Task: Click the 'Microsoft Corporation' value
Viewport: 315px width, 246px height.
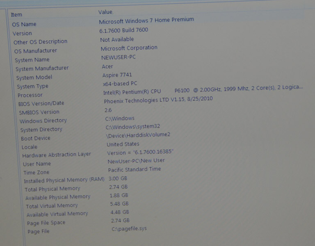Action: pos(129,48)
